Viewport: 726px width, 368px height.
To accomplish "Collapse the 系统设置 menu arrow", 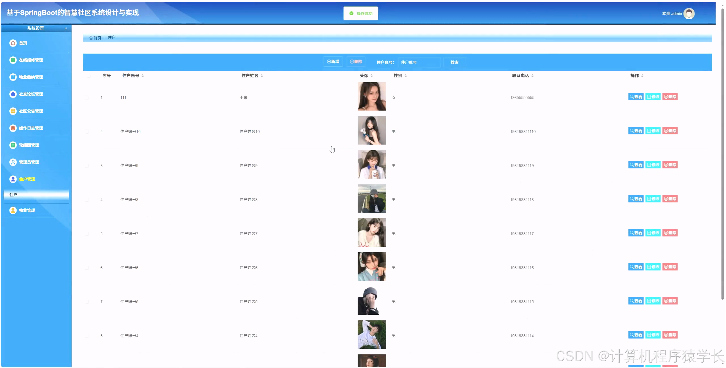I will [66, 28].
